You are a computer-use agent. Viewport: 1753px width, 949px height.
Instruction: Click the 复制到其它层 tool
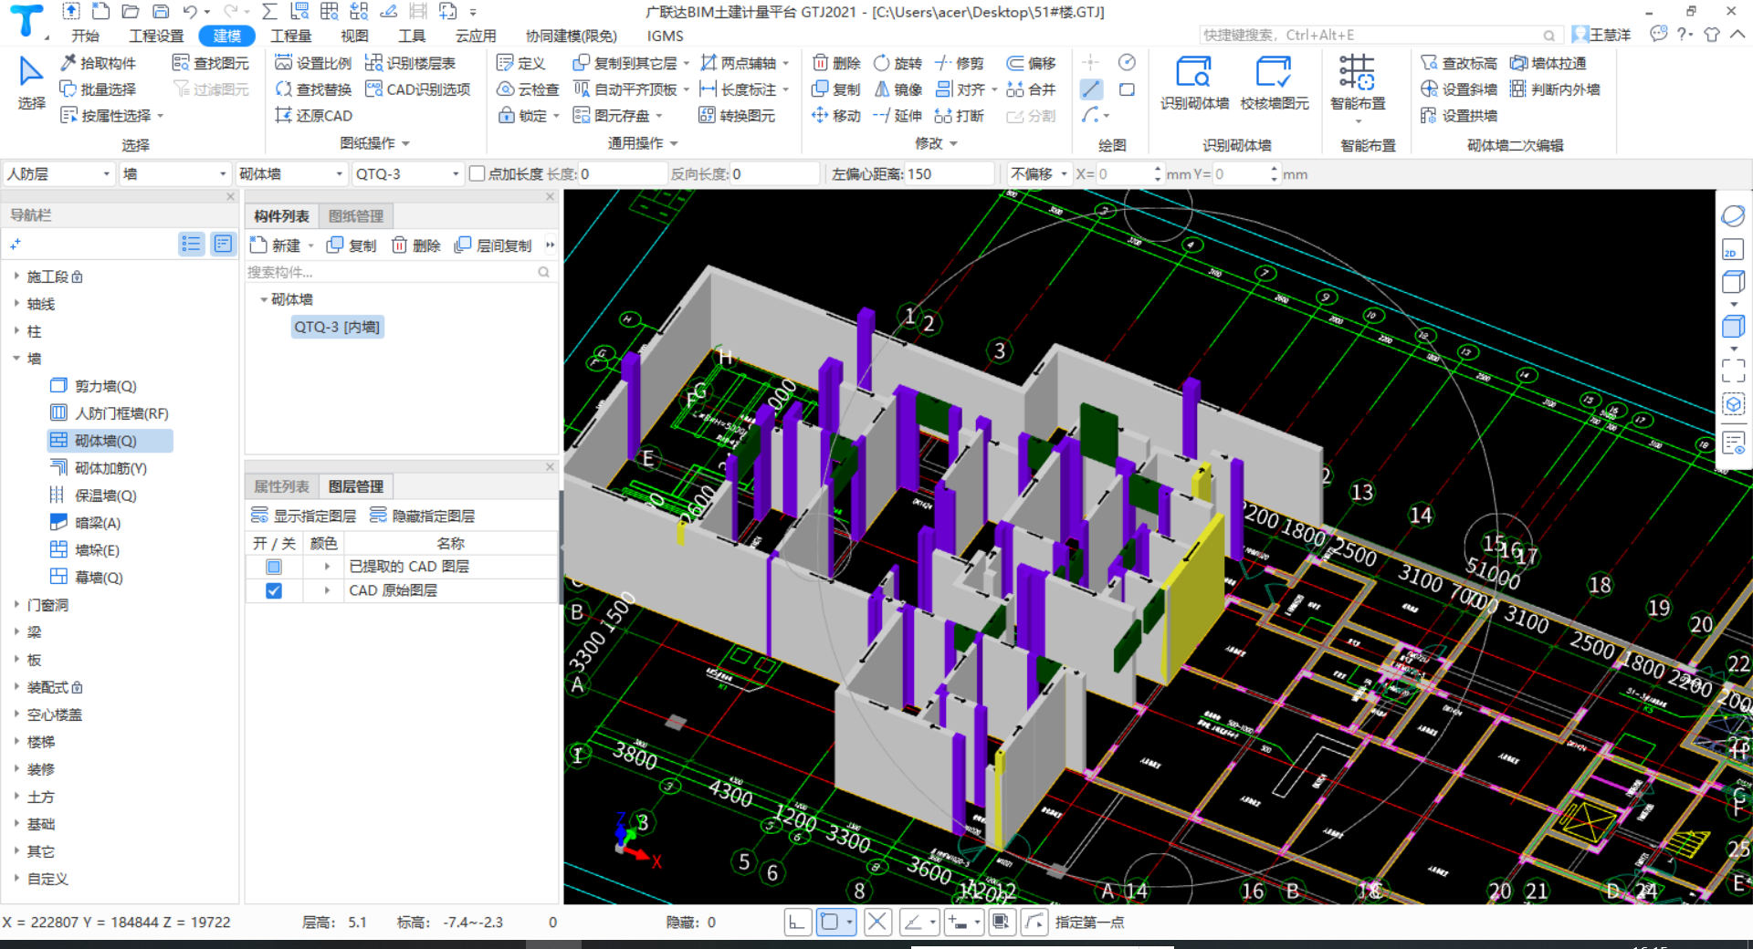click(x=625, y=63)
